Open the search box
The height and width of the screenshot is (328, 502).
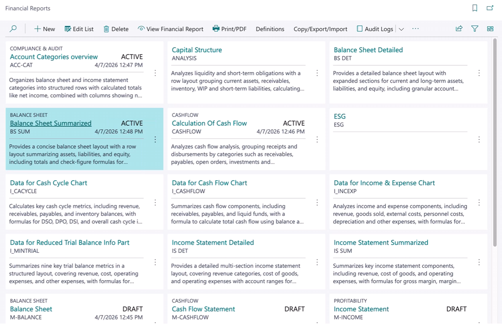[13, 28]
